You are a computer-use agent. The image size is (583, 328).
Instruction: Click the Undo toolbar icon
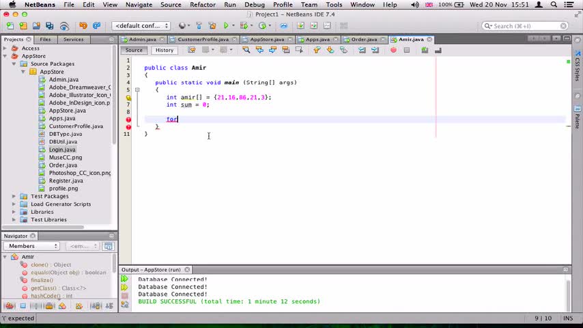tap(83, 26)
